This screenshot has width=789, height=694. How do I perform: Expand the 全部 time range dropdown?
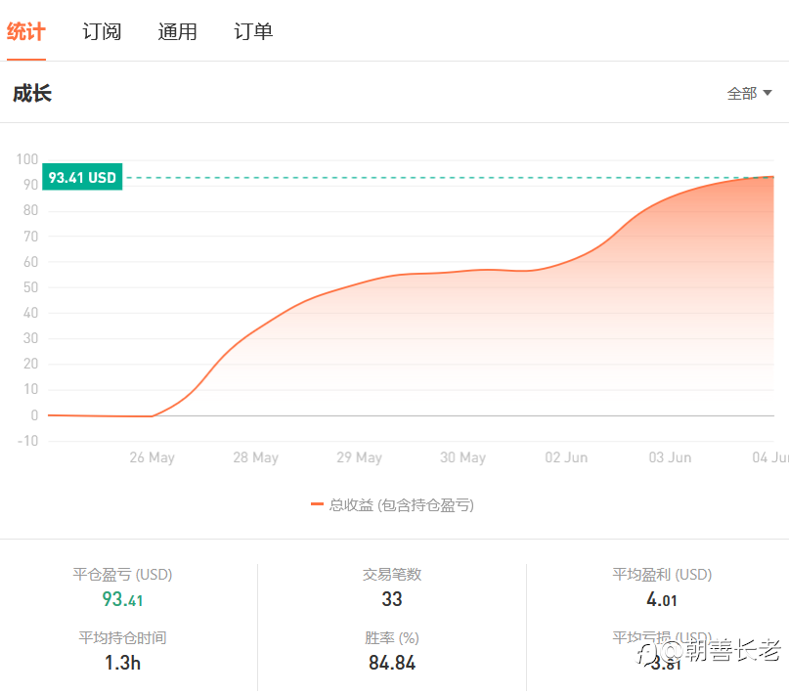point(749,94)
